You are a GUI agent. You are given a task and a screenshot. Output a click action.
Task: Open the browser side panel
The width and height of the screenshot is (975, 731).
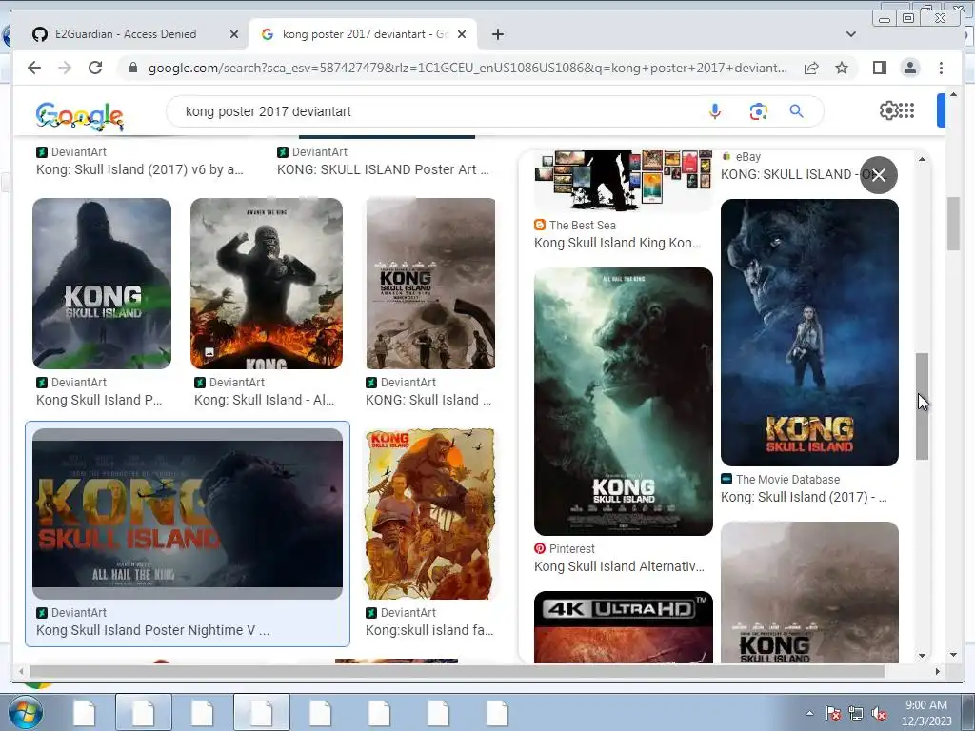click(879, 68)
